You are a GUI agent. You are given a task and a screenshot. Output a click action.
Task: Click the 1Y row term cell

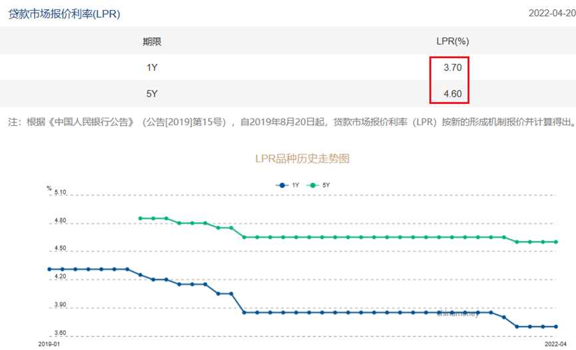click(152, 67)
